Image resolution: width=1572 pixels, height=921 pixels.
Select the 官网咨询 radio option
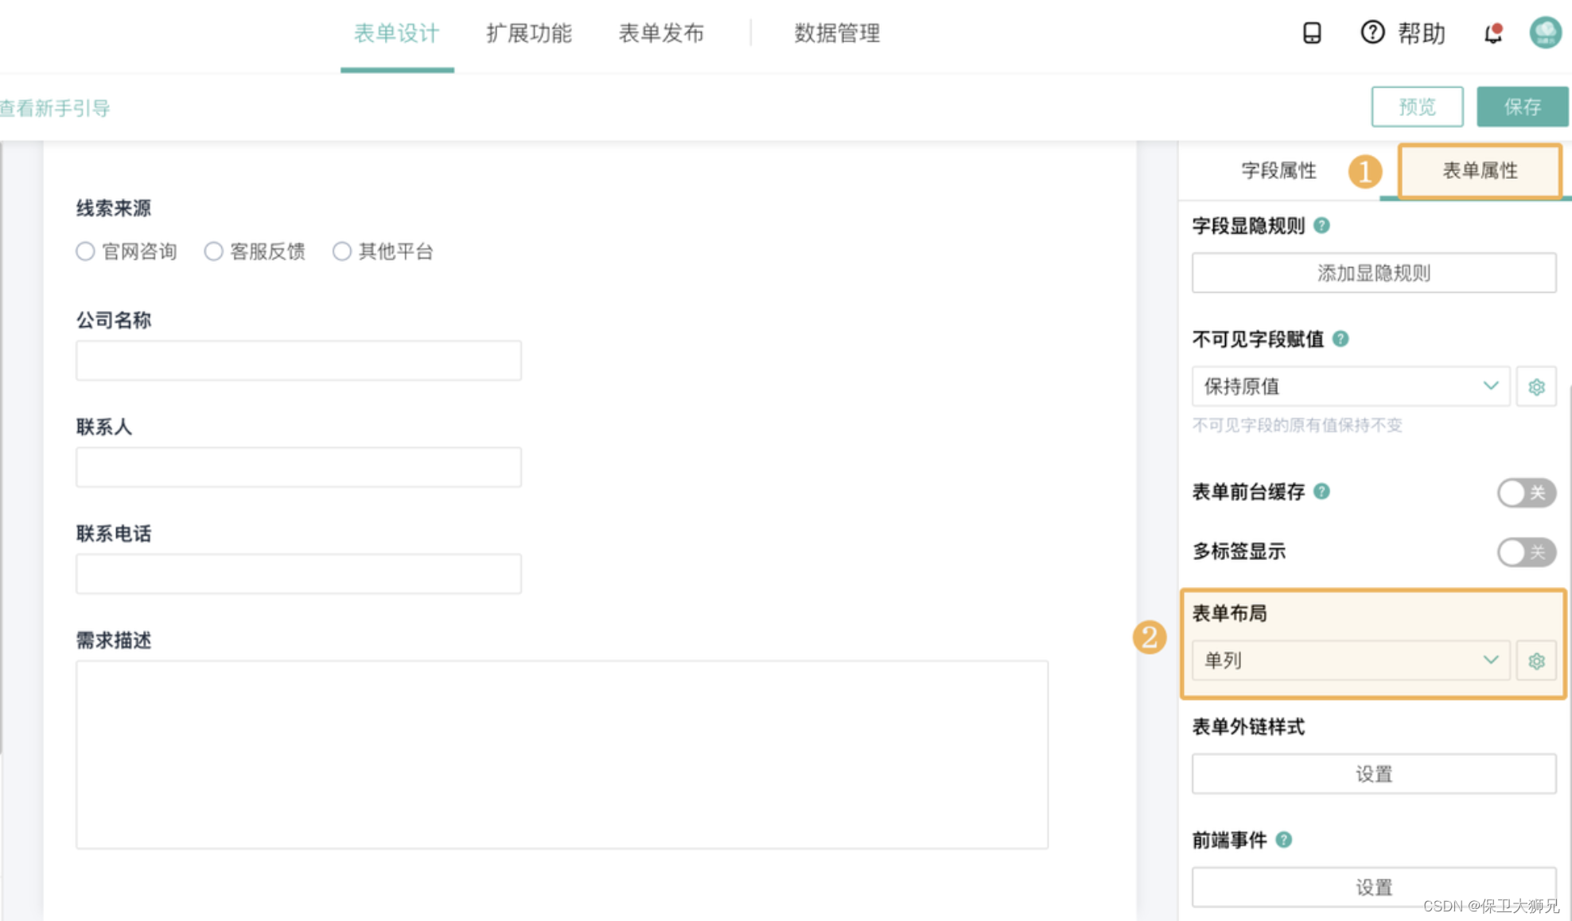86,252
